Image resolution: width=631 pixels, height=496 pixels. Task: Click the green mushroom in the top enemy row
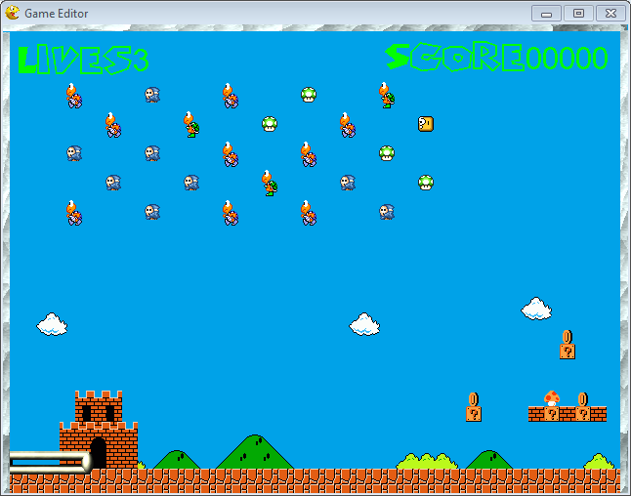[309, 95]
